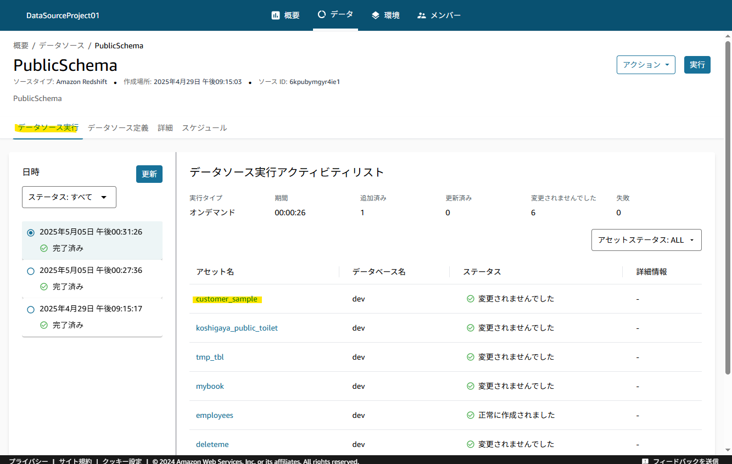This screenshot has width=732, height=464.
Task: Click フィードバックを送信 in the footer
Action: [686, 461]
